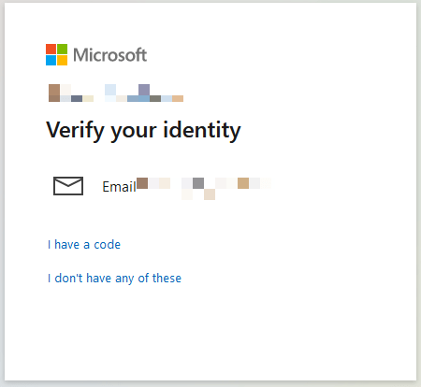
Task: Click the Microsoft logo
Action: pos(96,55)
